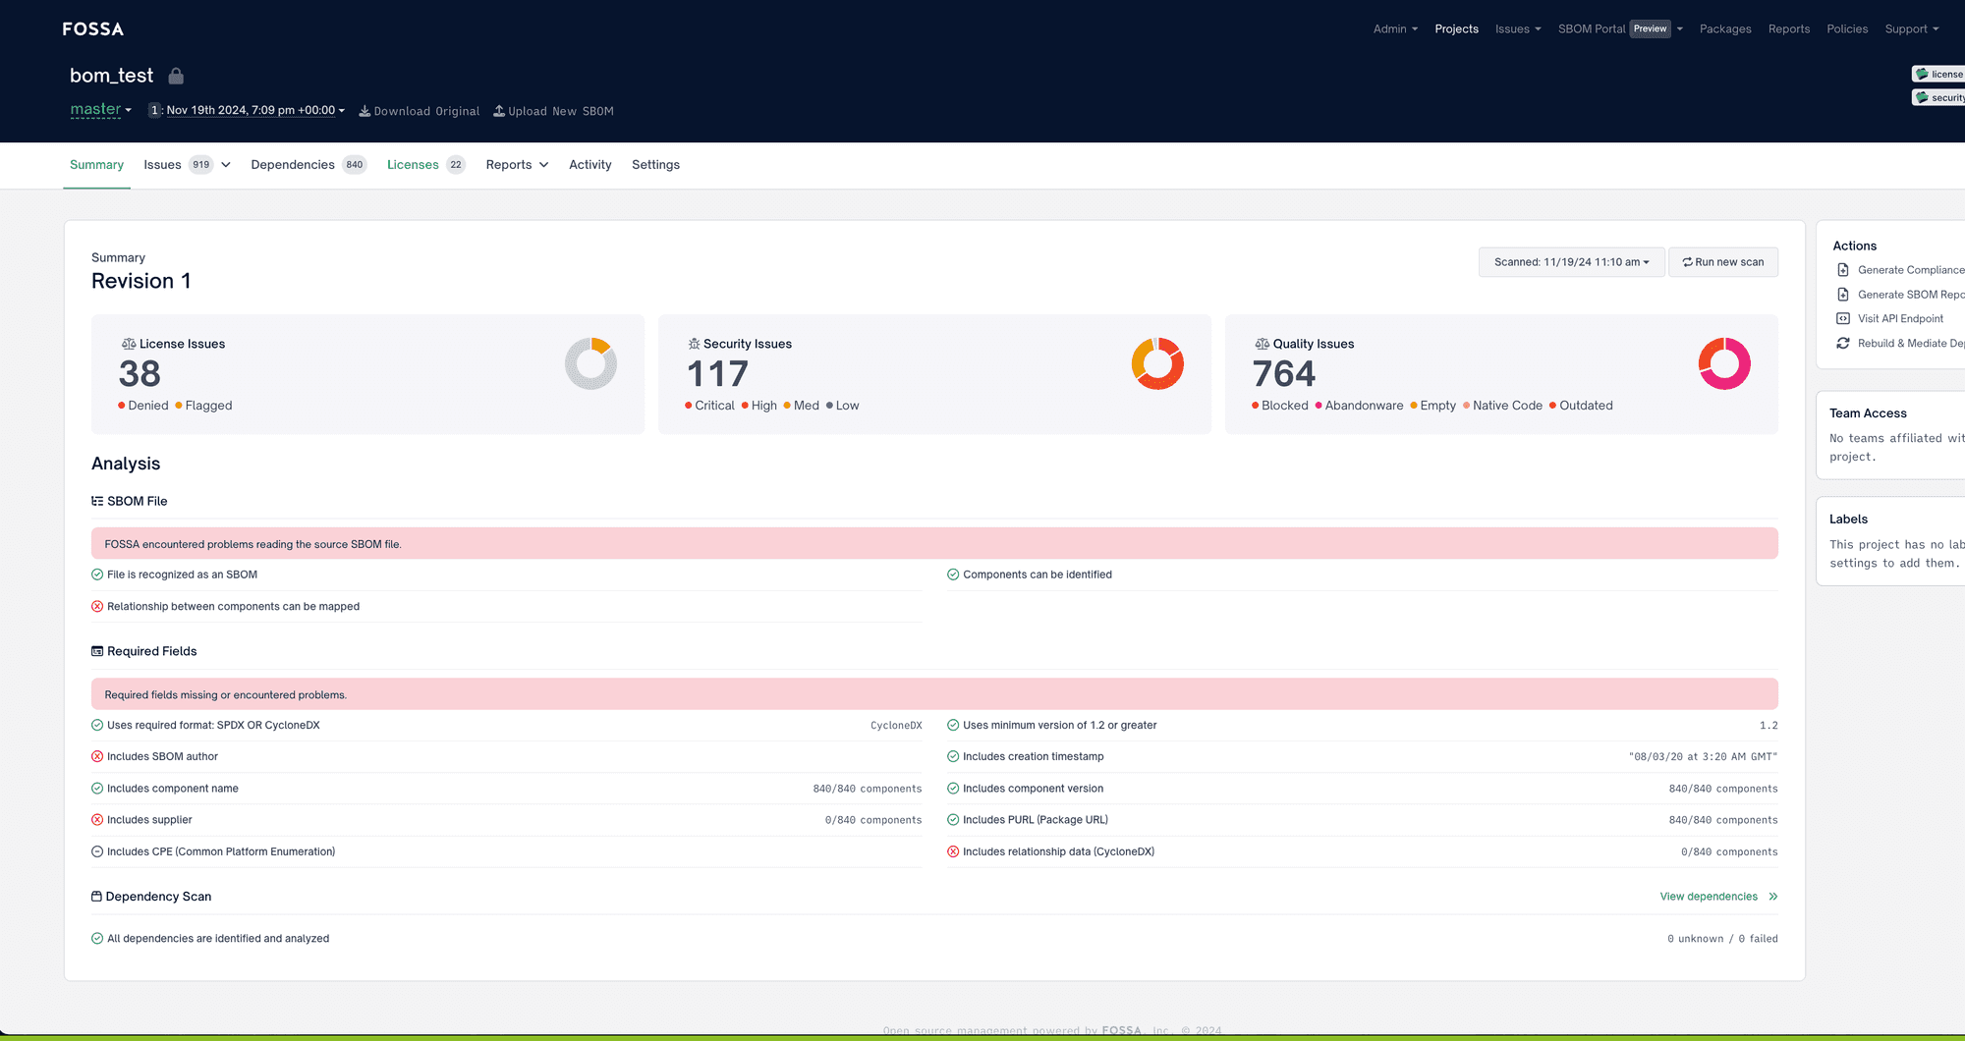Click the relationship data failure indicator
Screen dimensions: 1965x1041
click(953, 851)
